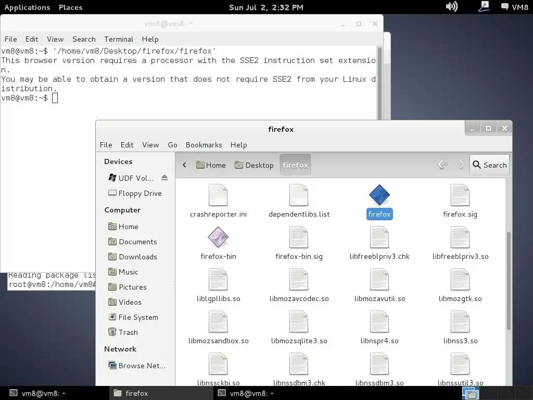This screenshot has width=533, height=400.
Task: Open Music in the sidebar
Action: [123, 272]
